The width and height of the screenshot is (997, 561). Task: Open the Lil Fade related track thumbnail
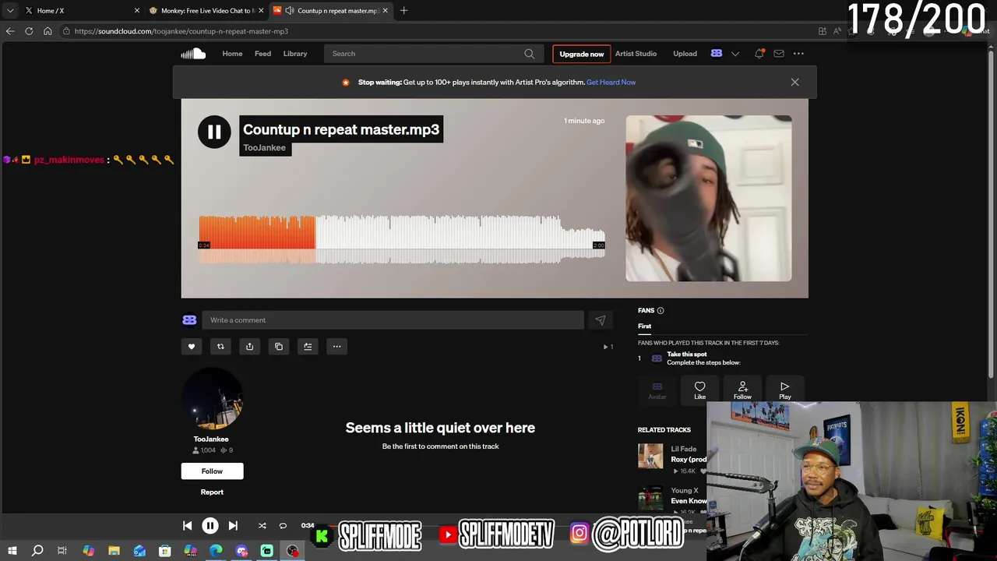tap(650, 456)
